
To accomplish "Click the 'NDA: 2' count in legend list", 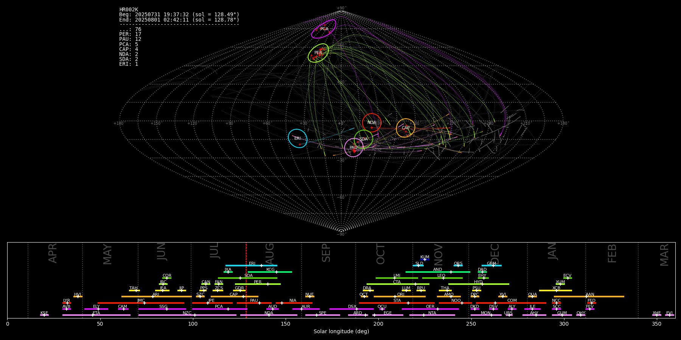I will pyautogui.click(x=129, y=54).
